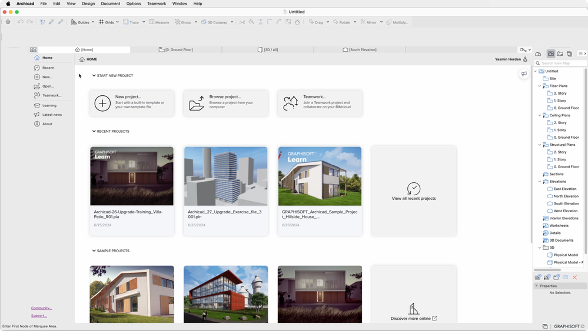Click the Mirror command icon
This screenshot has height=331, width=588.
pyautogui.click(x=363, y=22)
